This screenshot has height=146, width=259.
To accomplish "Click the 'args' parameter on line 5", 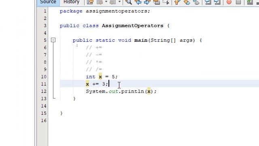I will point(186,40).
